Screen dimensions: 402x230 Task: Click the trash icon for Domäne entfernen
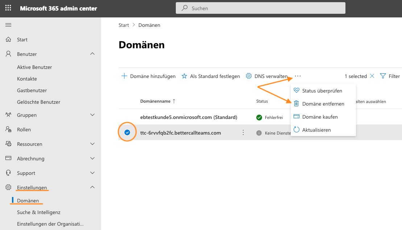point(297,103)
